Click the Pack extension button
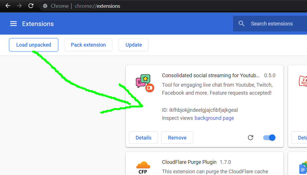The width and height of the screenshot is (307, 175). [88, 45]
